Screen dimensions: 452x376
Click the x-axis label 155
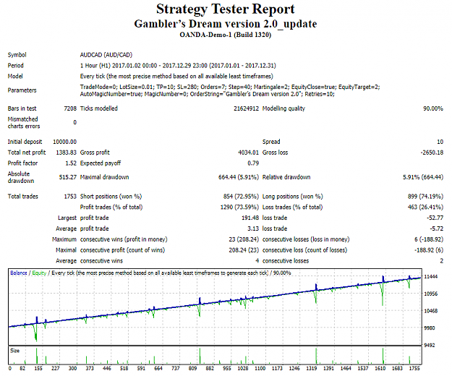pos(38,368)
